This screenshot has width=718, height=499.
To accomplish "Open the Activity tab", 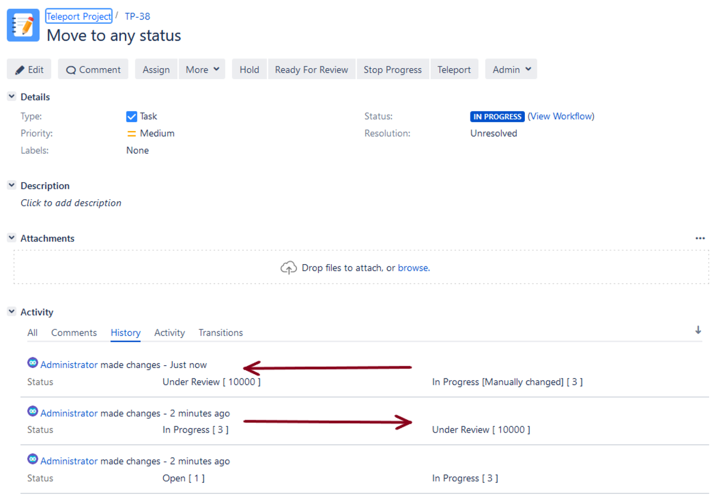I will pos(169,332).
